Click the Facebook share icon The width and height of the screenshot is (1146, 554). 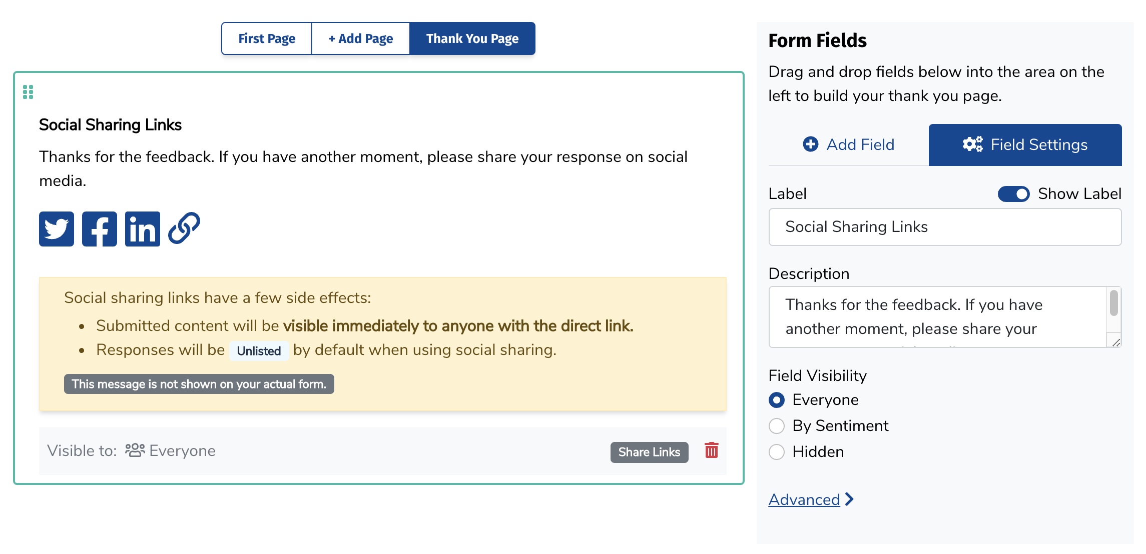tap(100, 229)
